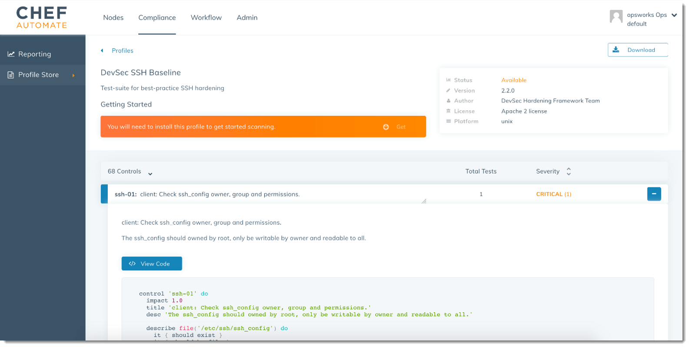Click the Author person icon

tap(449, 101)
